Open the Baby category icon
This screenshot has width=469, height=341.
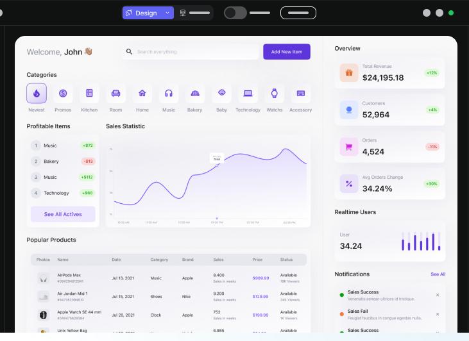click(221, 94)
